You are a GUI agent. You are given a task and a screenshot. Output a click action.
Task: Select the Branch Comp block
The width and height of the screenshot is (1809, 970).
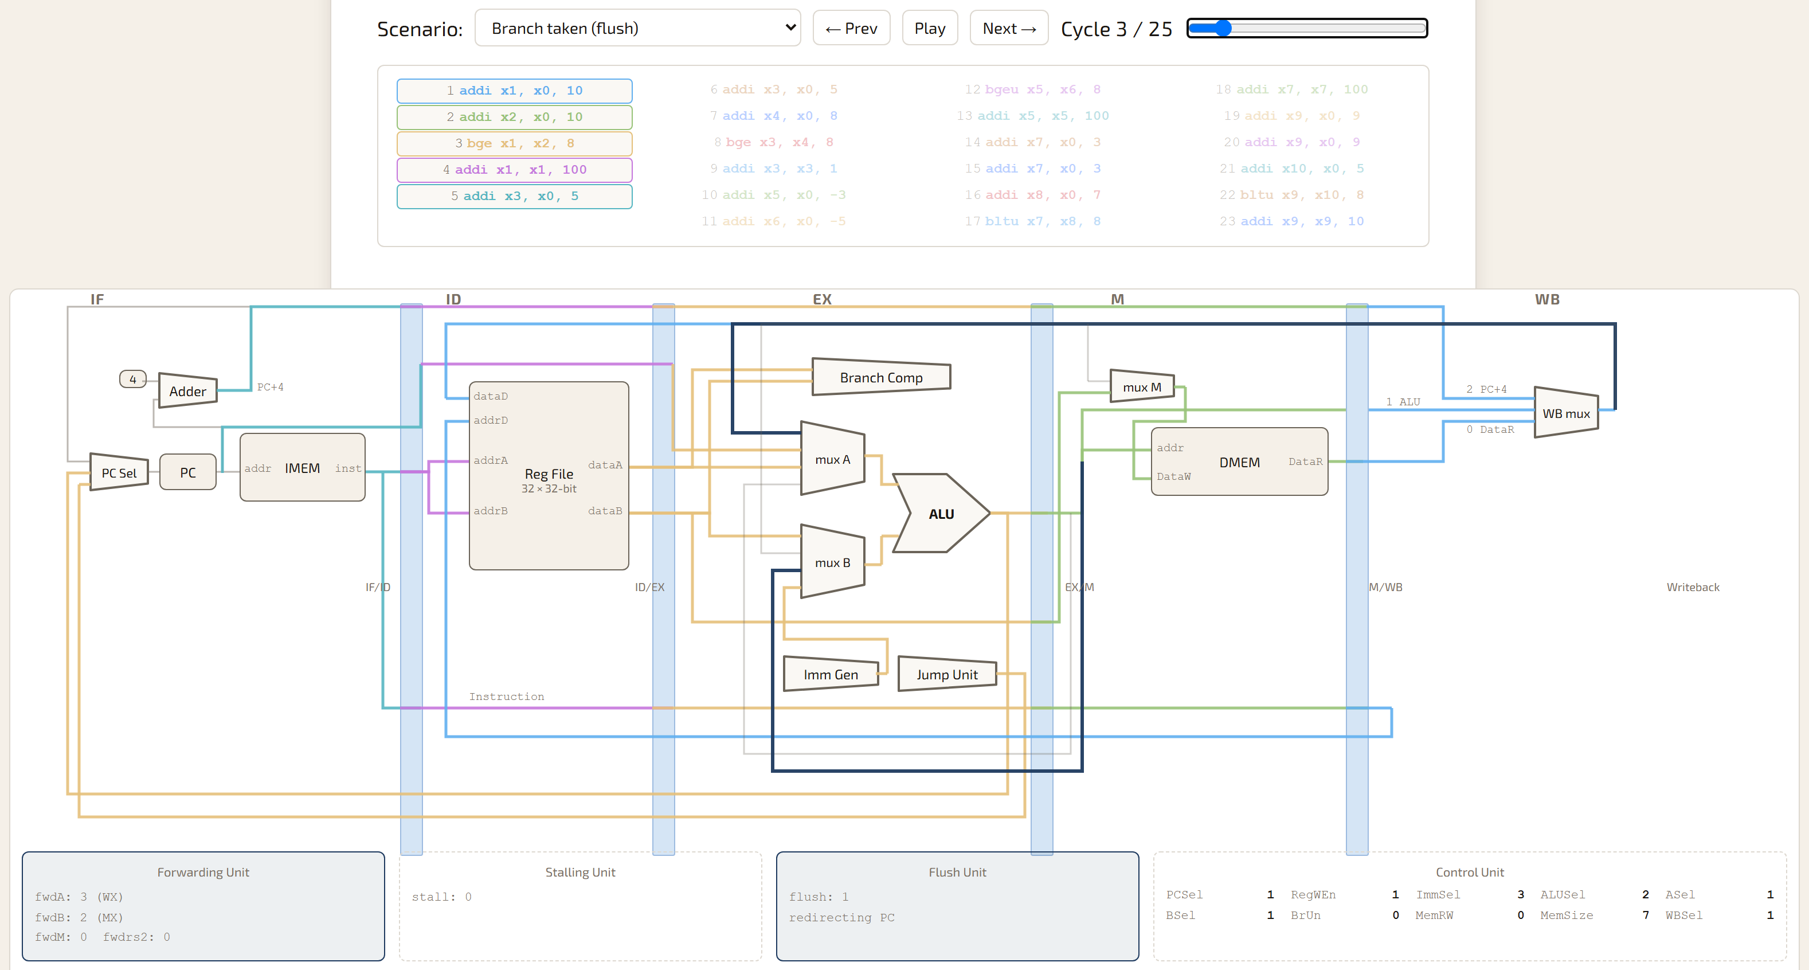(882, 377)
